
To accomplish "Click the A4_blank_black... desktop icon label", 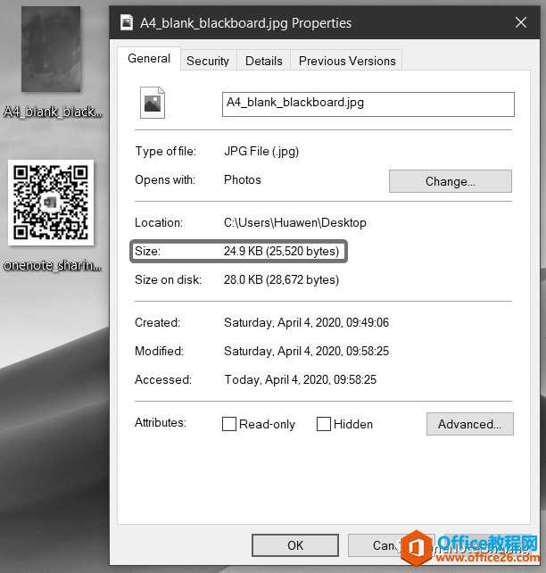I will (53, 112).
